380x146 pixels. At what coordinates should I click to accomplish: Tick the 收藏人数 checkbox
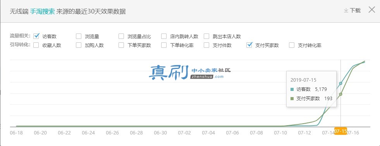tap(36, 45)
